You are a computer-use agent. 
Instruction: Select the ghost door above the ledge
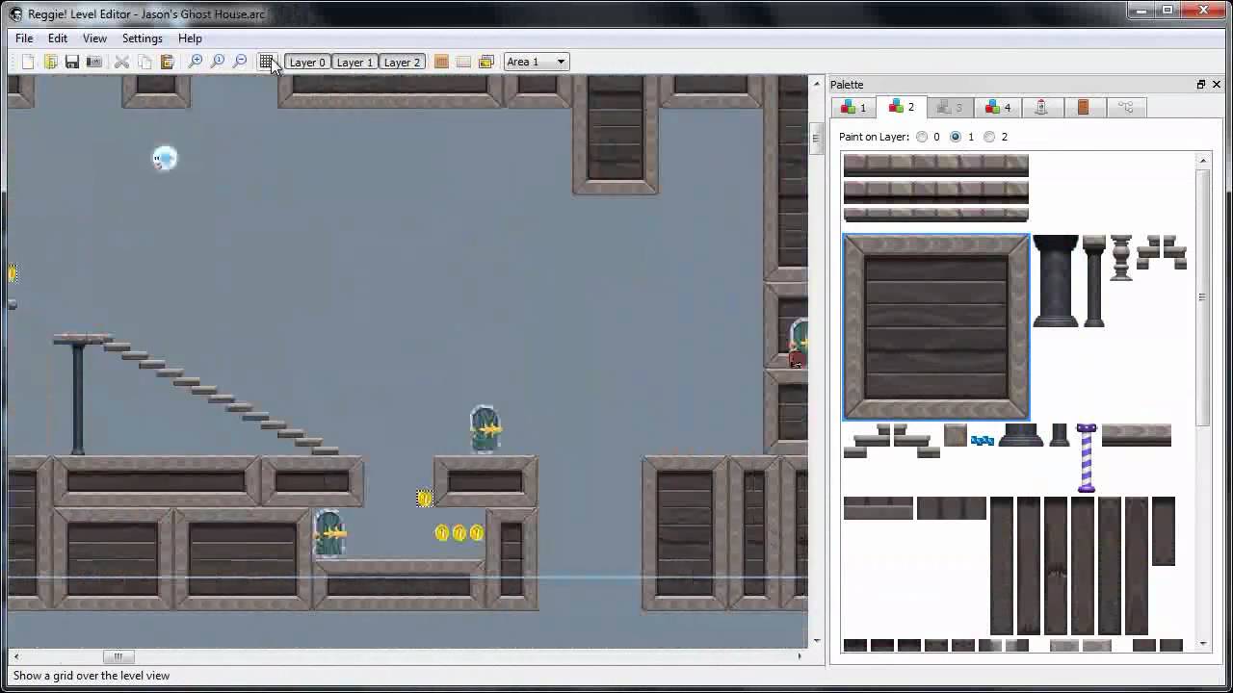tap(485, 429)
